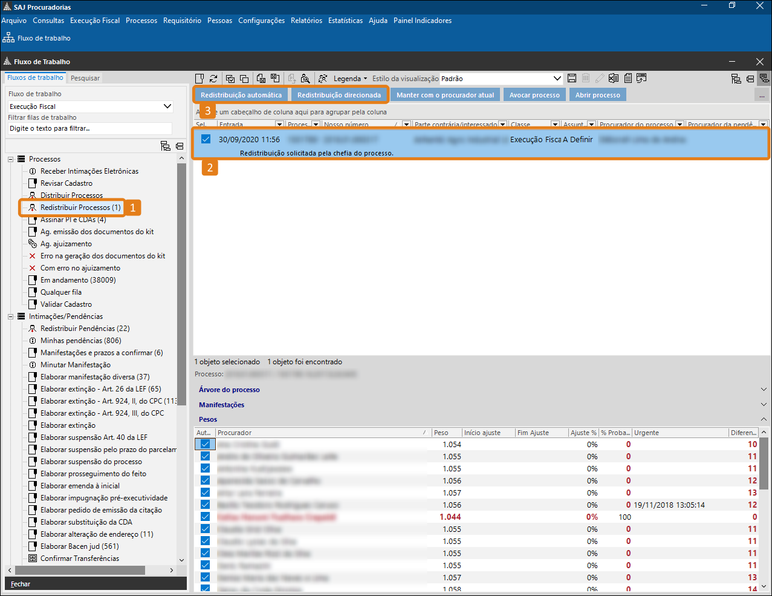Open the Estilo da visualização dropdown
Image resolution: width=772 pixels, height=596 pixels.
tap(557, 79)
